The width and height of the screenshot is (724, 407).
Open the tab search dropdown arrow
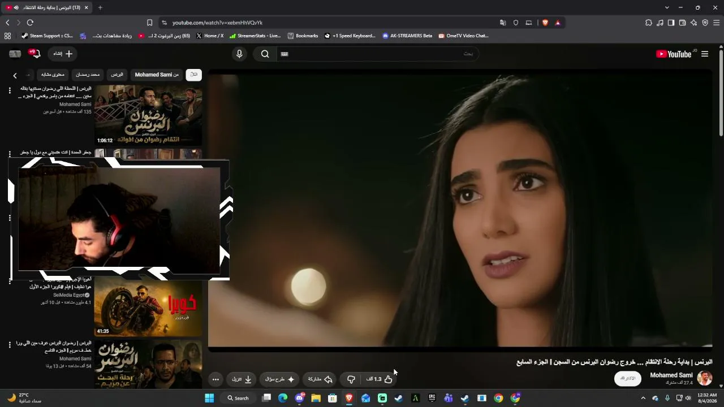point(667,7)
